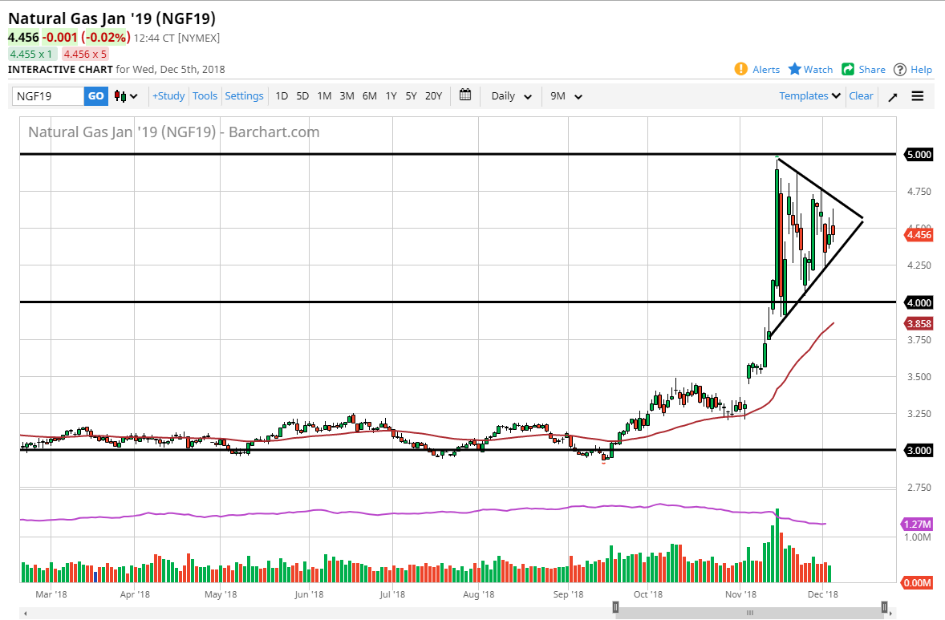Click the expand chart arrow icon

pyautogui.click(x=893, y=96)
